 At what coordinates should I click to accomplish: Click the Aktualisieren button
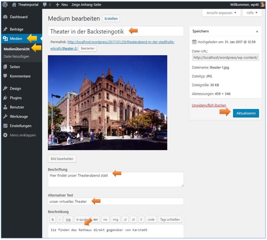(x=246, y=113)
